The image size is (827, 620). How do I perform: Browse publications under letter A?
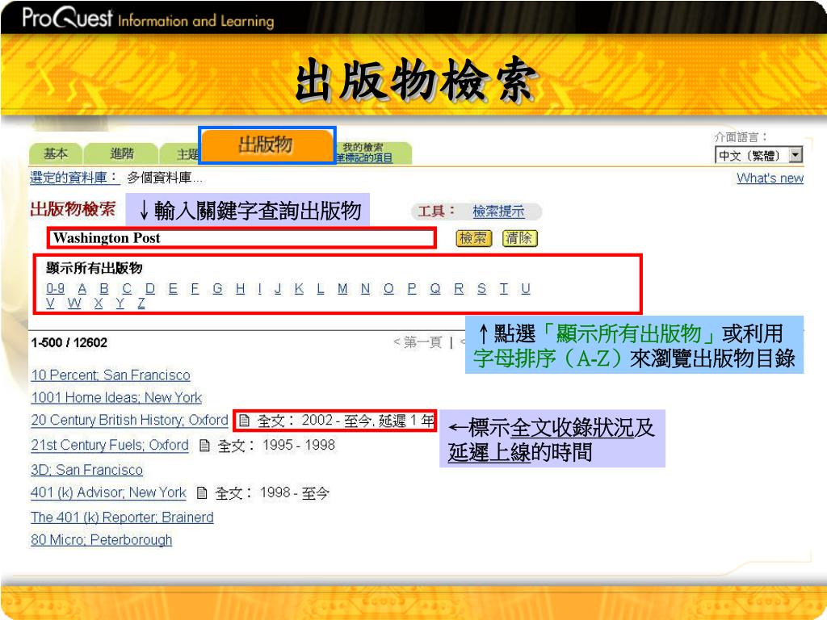pos(82,288)
